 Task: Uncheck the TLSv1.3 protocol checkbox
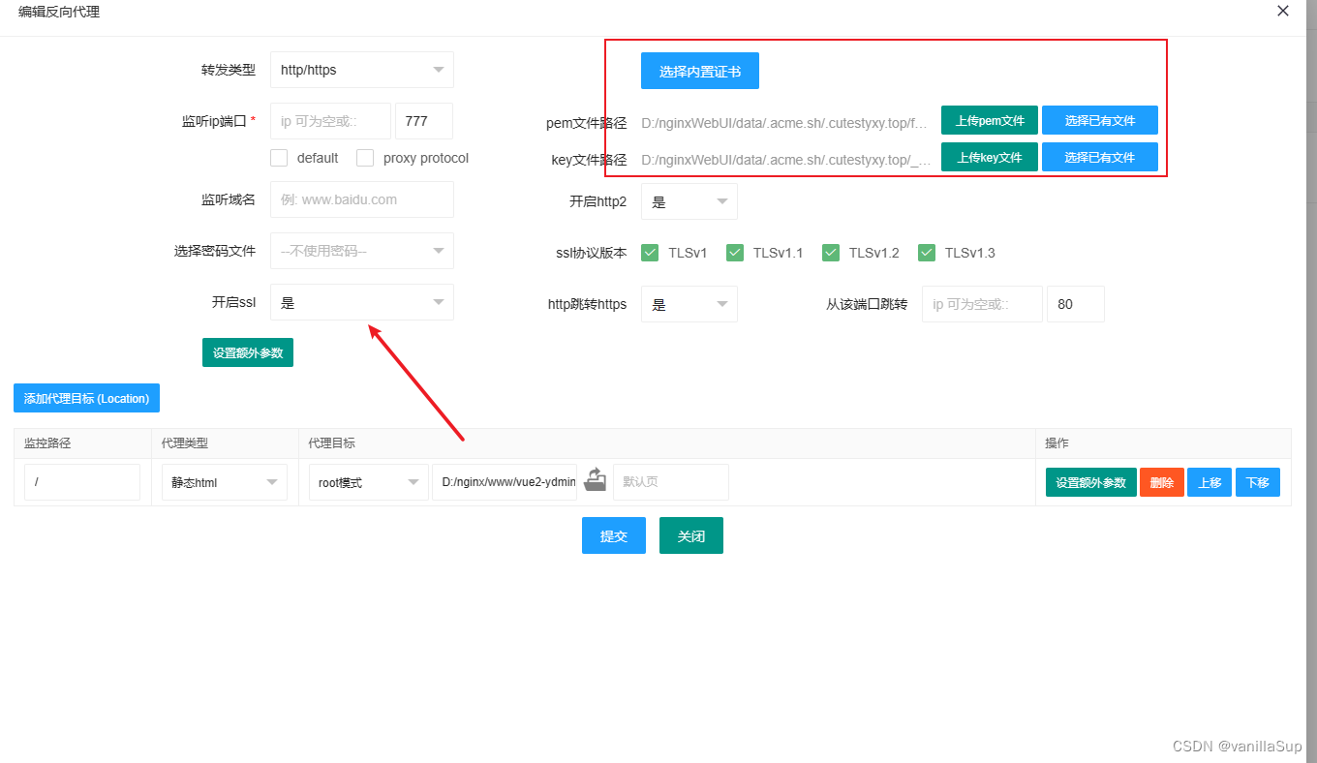pyautogui.click(x=927, y=253)
